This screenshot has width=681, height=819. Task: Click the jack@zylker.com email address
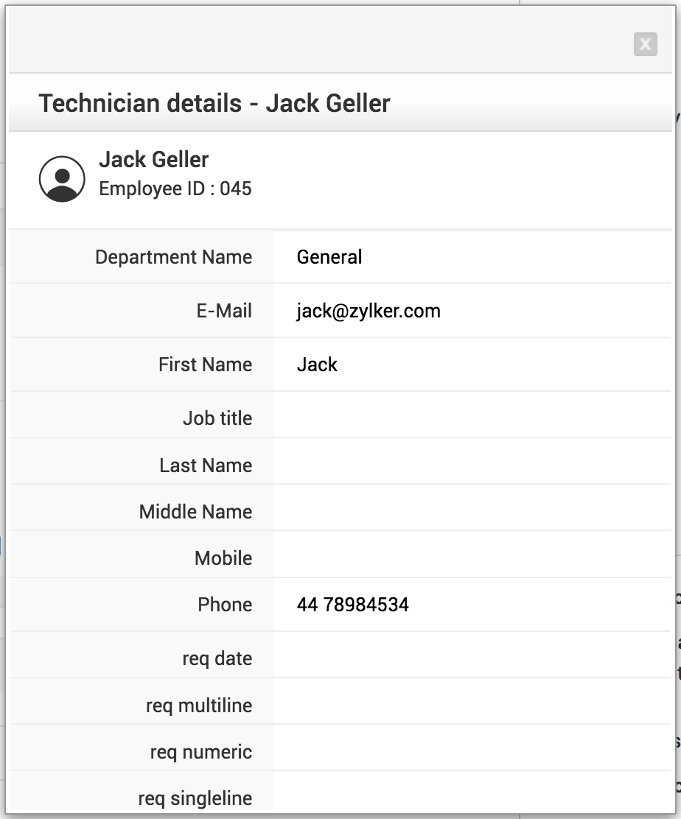[369, 311]
